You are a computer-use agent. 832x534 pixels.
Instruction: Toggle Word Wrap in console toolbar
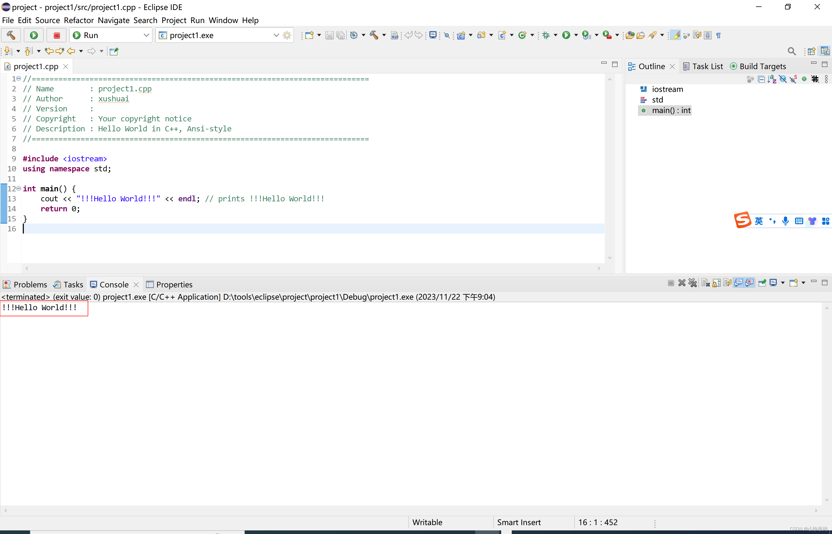click(727, 283)
